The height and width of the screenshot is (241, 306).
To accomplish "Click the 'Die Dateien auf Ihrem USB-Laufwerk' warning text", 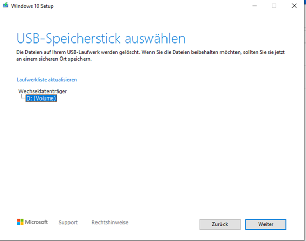I will pos(150,55).
